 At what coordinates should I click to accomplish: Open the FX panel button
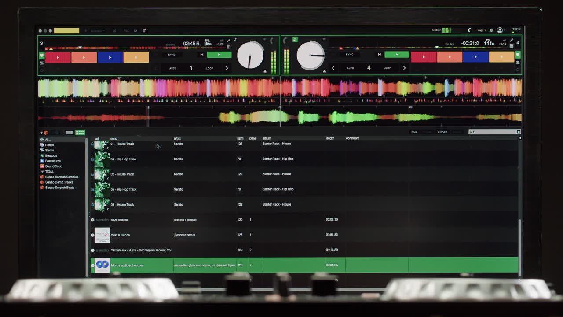135,30
